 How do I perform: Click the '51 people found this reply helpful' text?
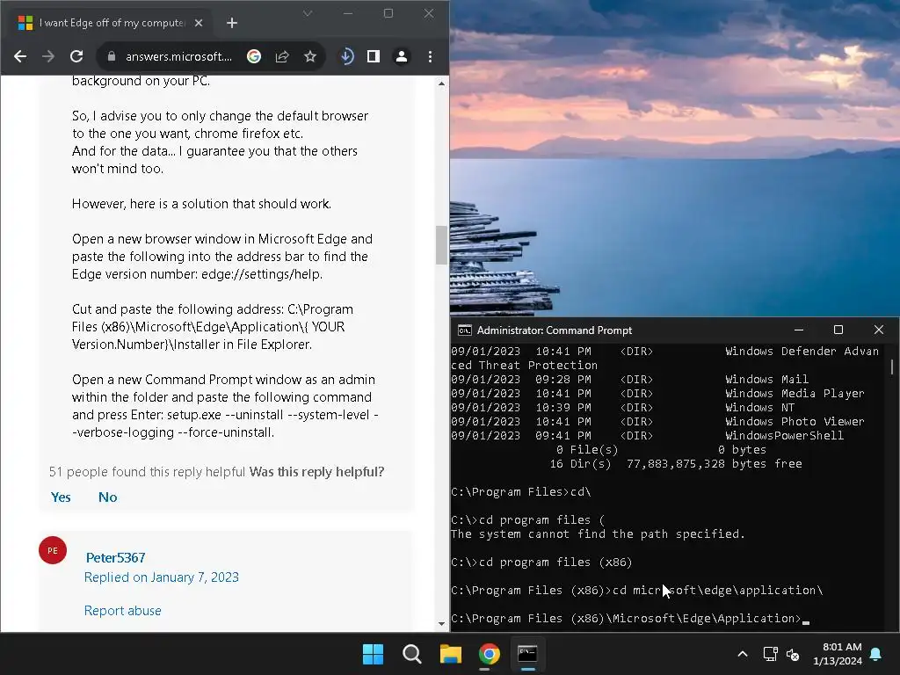(147, 472)
